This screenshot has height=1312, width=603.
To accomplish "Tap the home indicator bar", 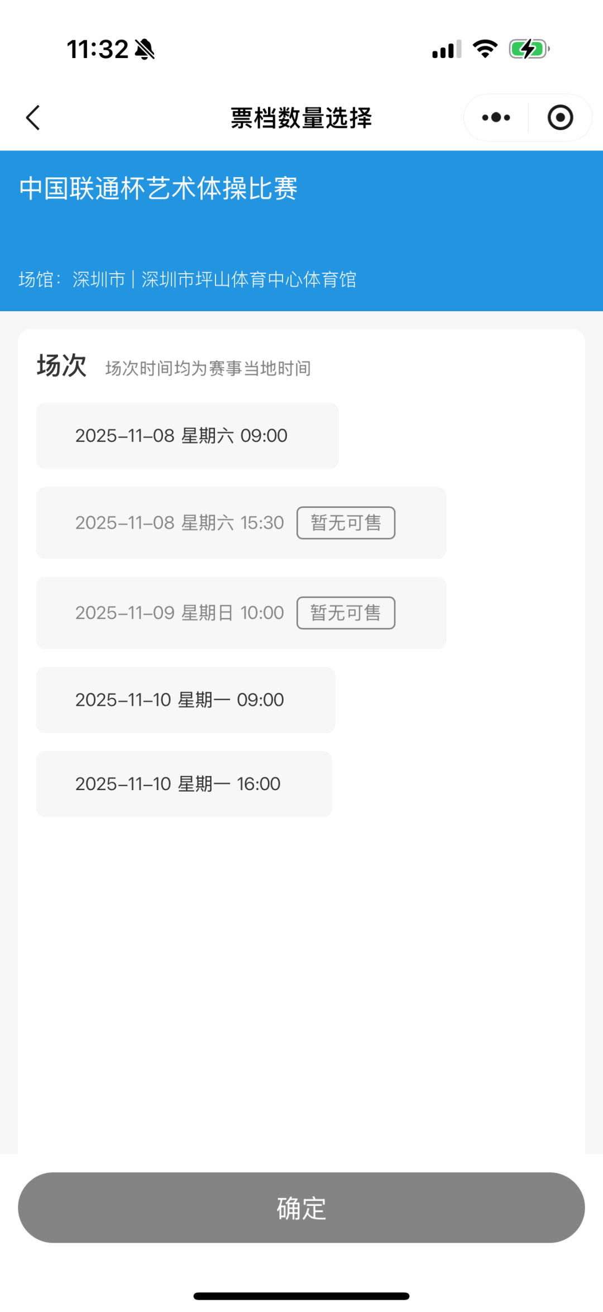I will click(301, 1296).
